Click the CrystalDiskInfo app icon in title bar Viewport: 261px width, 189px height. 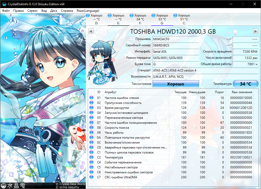(x=4, y=4)
